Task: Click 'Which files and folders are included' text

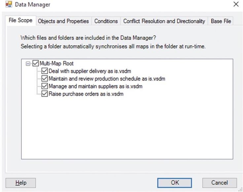Action: (88, 38)
